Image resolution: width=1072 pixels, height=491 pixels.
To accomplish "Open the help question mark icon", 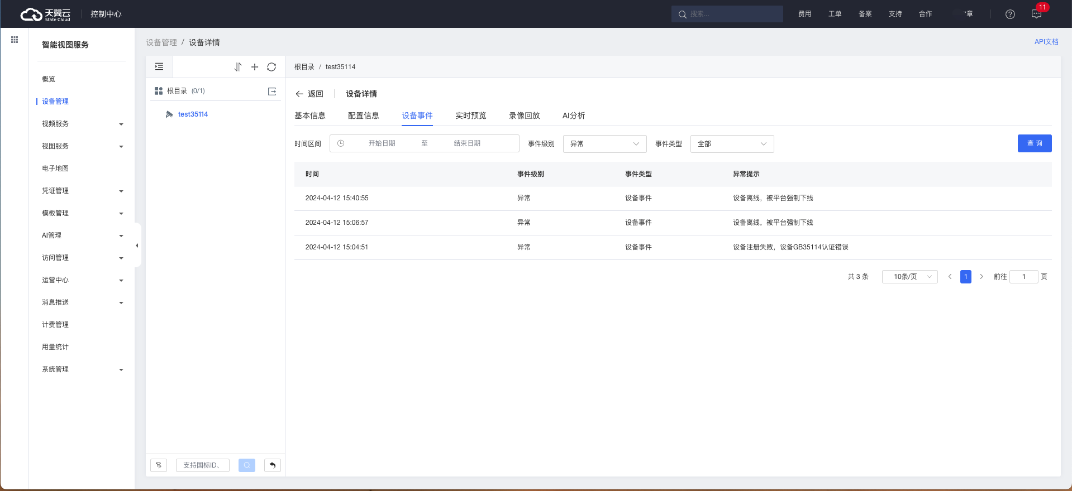I will (1010, 15).
